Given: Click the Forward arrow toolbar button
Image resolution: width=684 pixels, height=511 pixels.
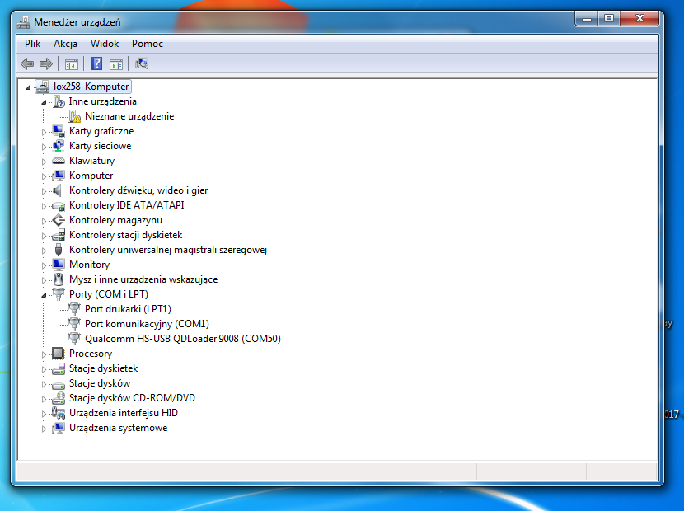Looking at the screenshot, I should pyautogui.click(x=46, y=63).
